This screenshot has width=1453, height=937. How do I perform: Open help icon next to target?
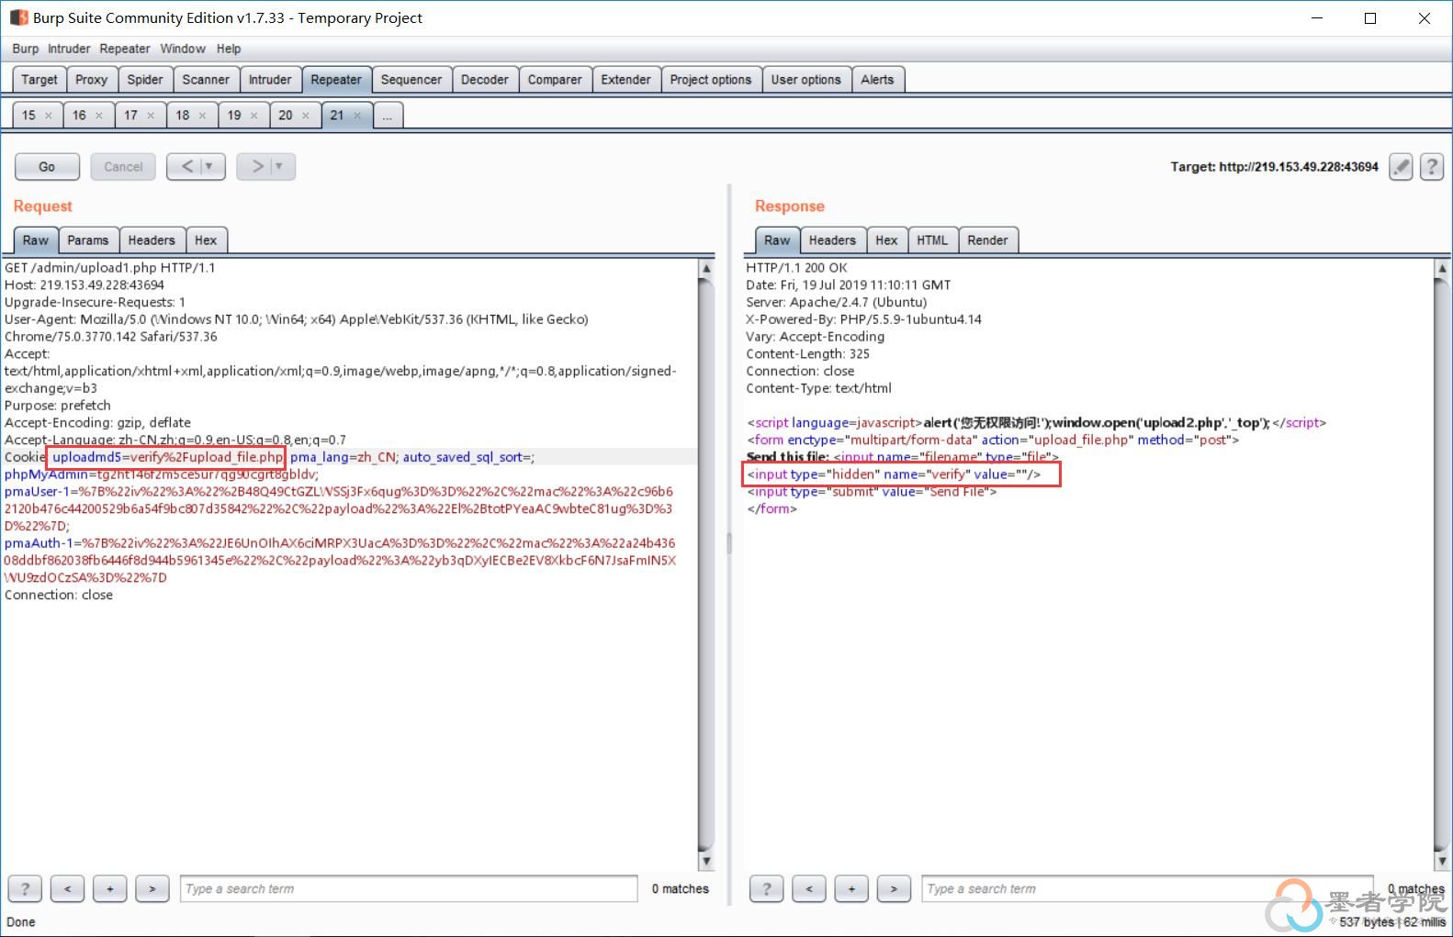coord(1432,167)
